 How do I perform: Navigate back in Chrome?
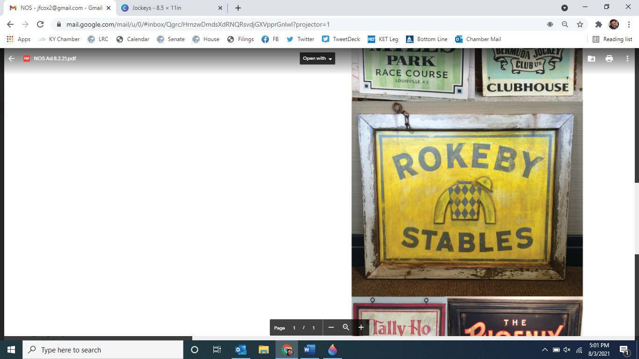coord(10,24)
